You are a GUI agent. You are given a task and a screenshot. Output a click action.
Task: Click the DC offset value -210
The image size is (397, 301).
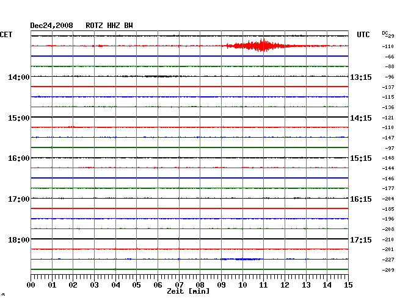(388, 239)
